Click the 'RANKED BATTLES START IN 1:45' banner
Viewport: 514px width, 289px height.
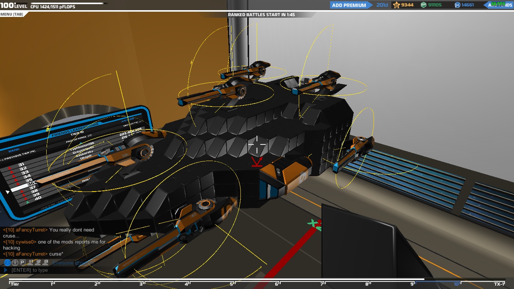[261, 15]
